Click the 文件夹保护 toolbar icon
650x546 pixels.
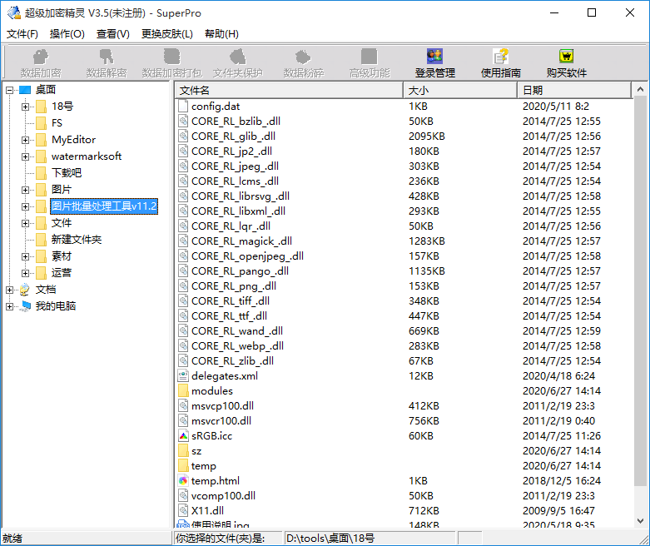coord(237,57)
